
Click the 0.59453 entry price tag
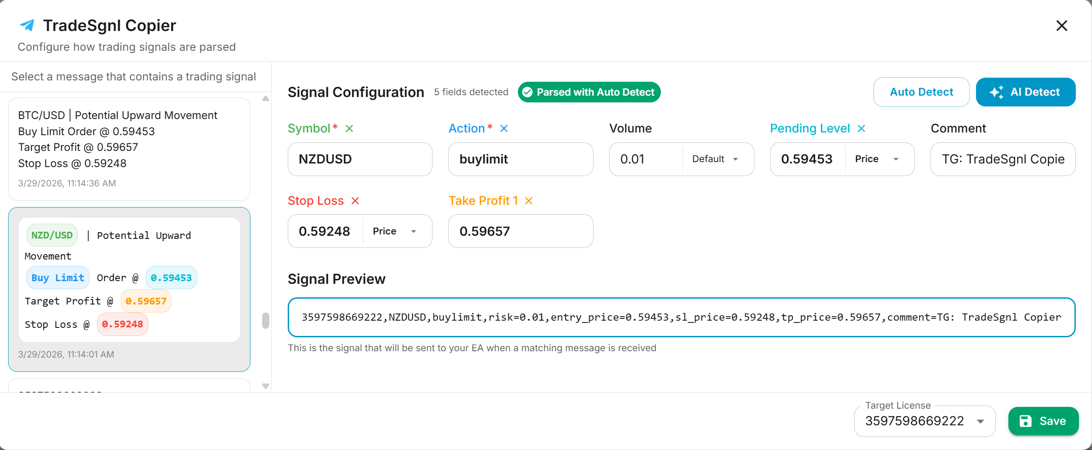click(x=171, y=278)
